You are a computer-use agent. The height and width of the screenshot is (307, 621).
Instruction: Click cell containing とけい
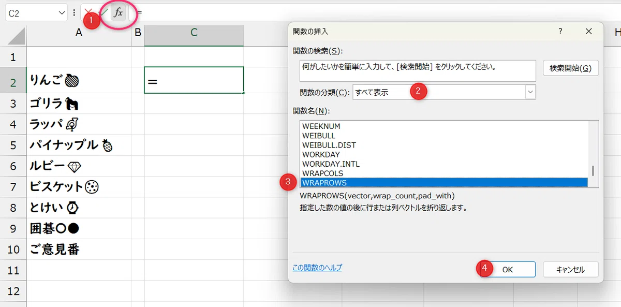click(79, 207)
